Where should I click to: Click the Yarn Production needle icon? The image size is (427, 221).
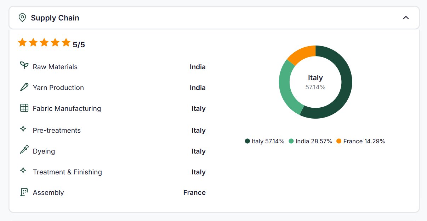[24, 87]
